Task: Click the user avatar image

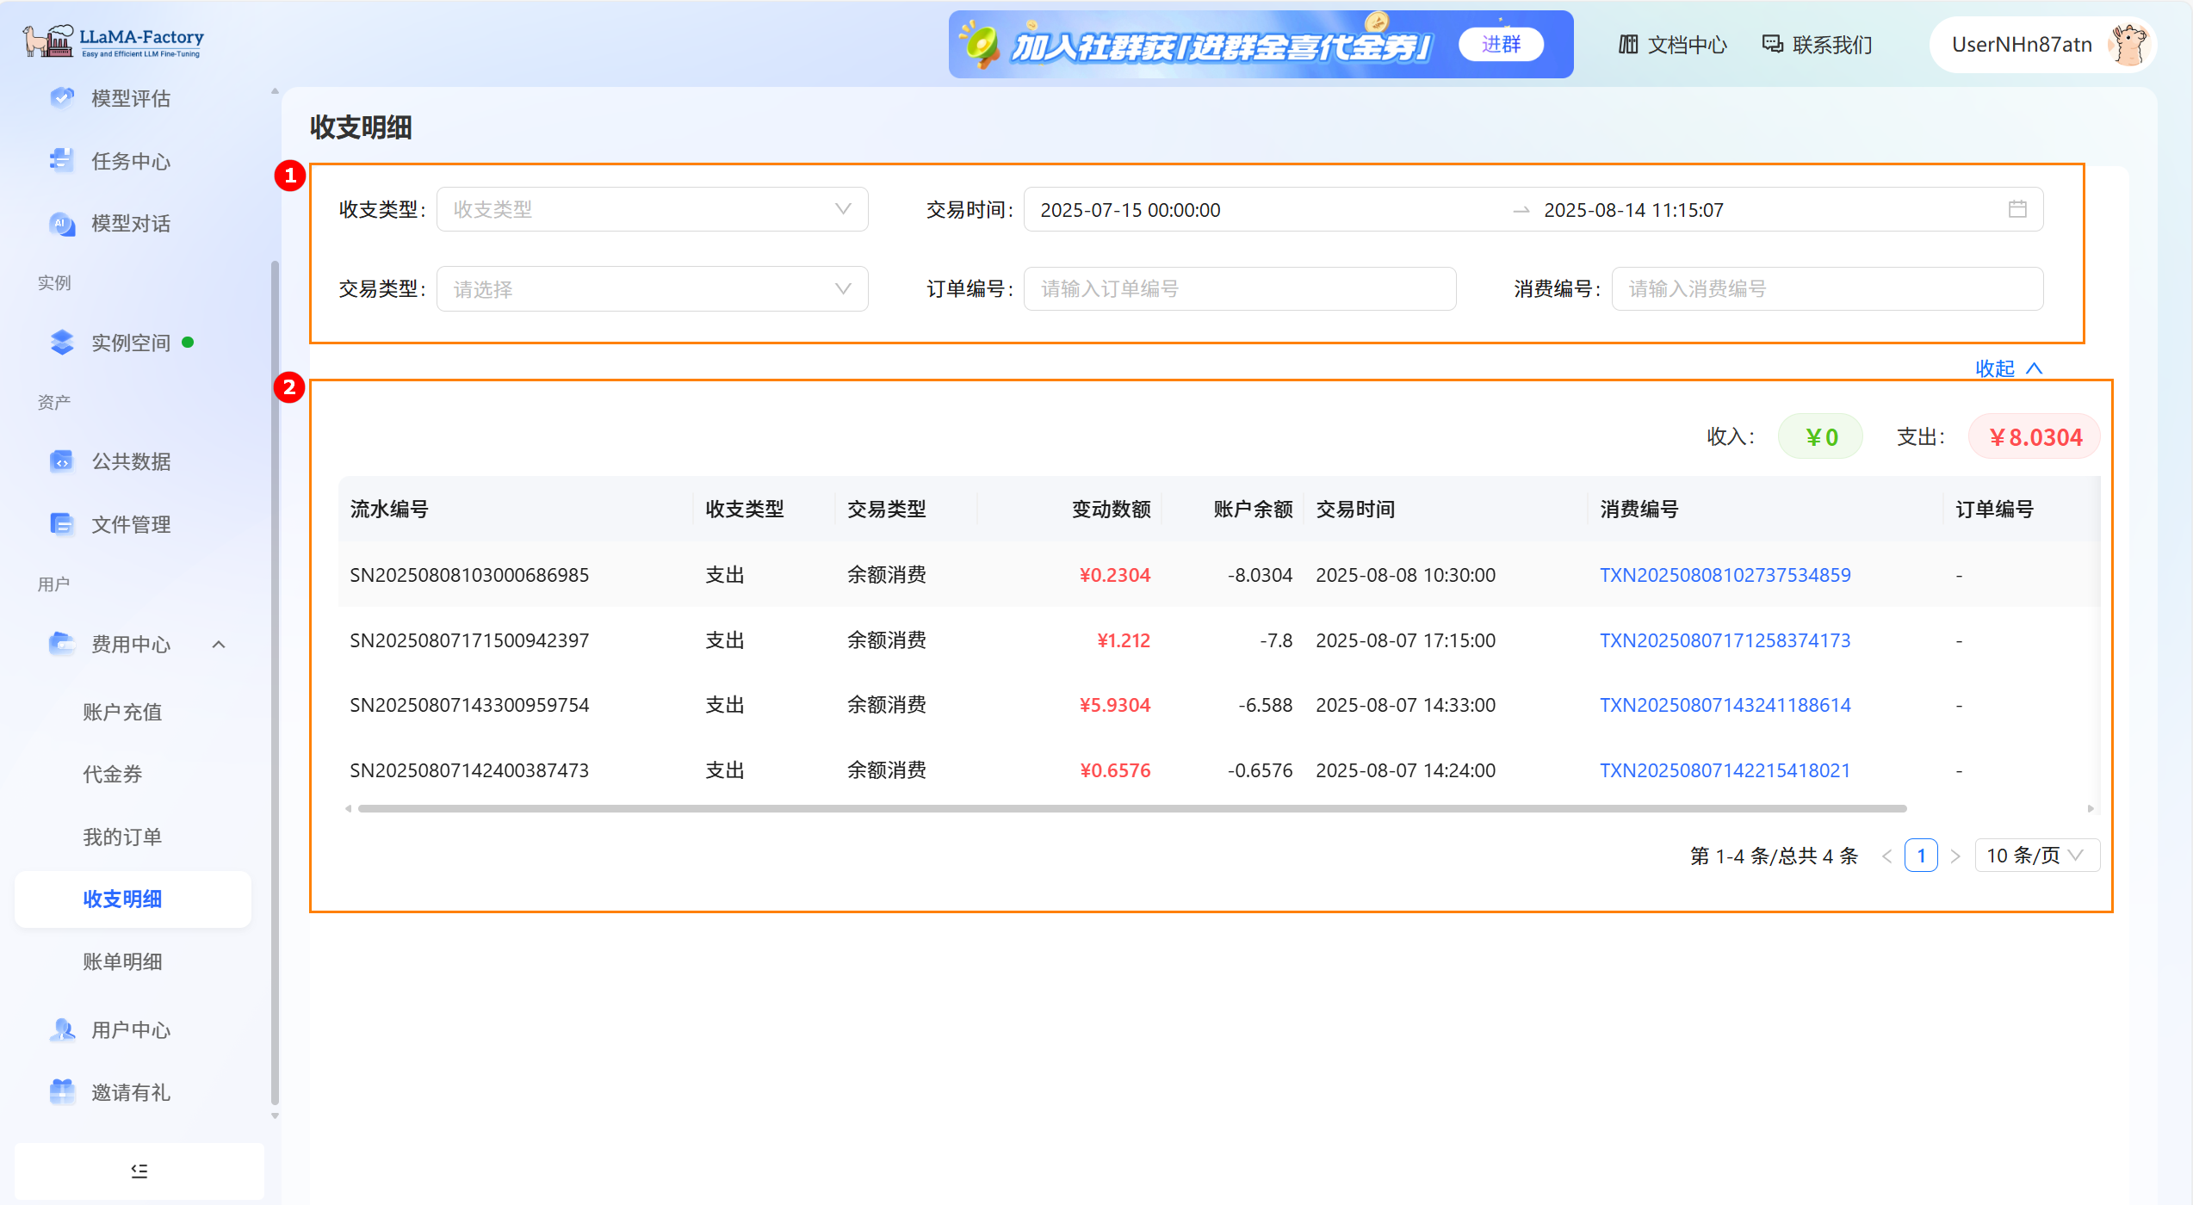Action: point(2128,45)
